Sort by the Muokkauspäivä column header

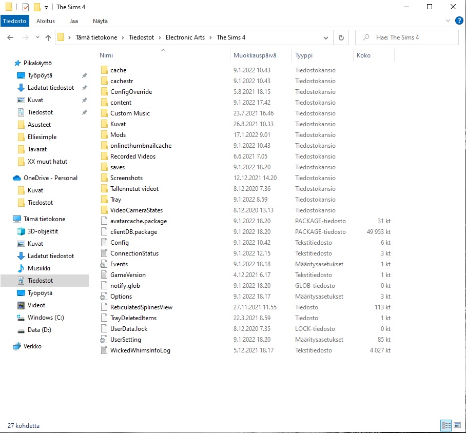[255, 55]
